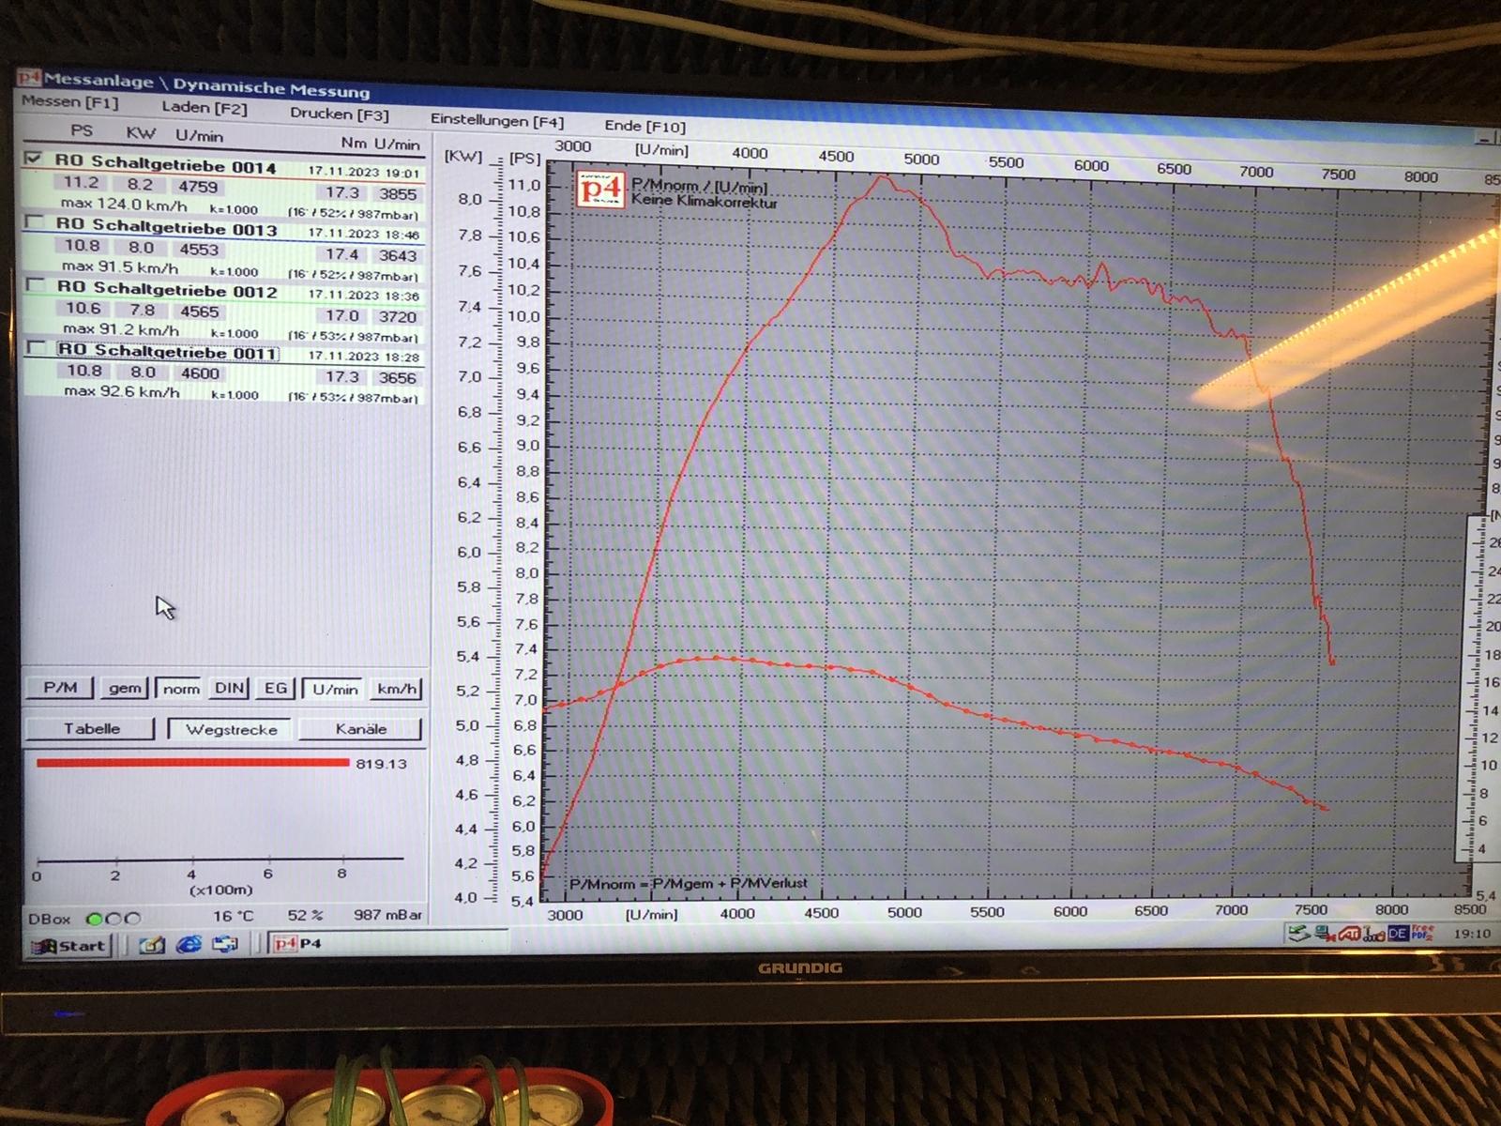Click the p4 logo in the graph legend
1501x1126 pixels.
coord(599,190)
